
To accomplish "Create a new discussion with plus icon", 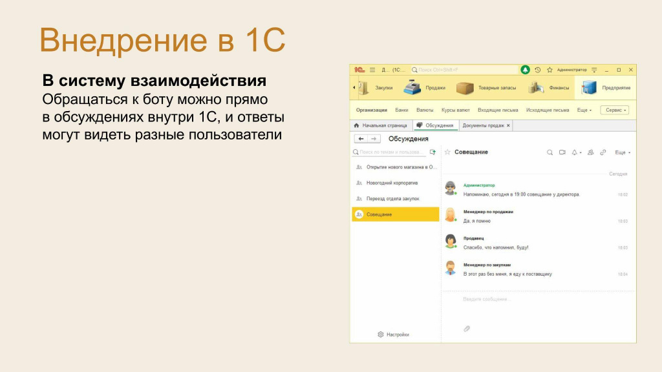I will 432,152.
